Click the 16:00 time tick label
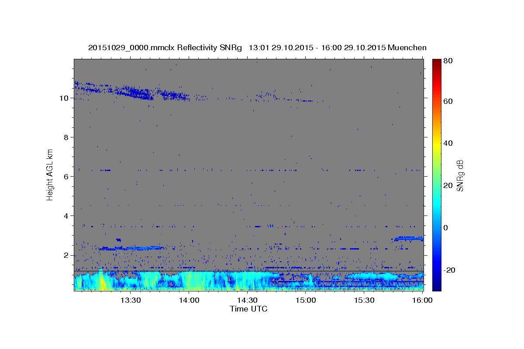This screenshot has width=524, height=349. pos(422,300)
